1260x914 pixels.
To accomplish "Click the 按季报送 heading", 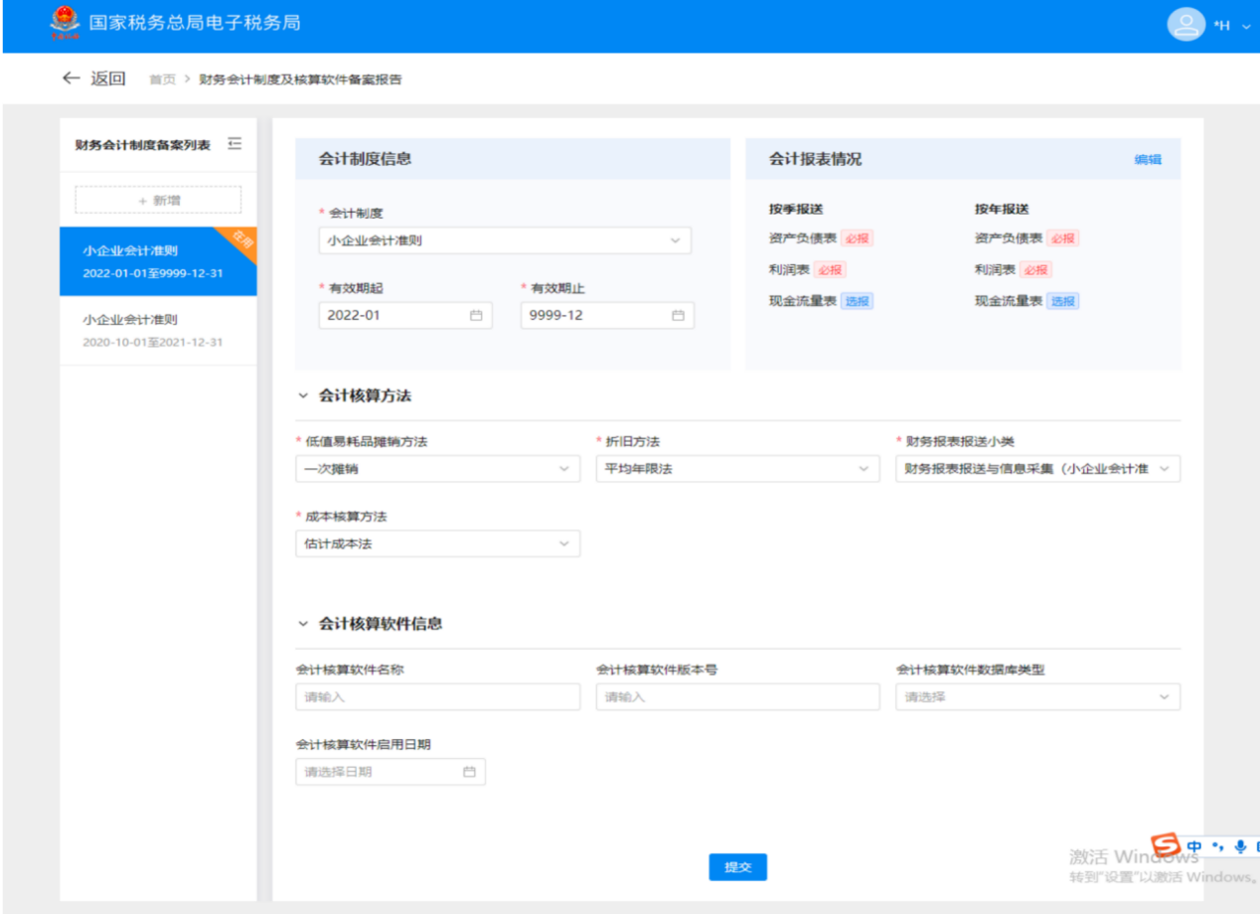I will (796, 209).
